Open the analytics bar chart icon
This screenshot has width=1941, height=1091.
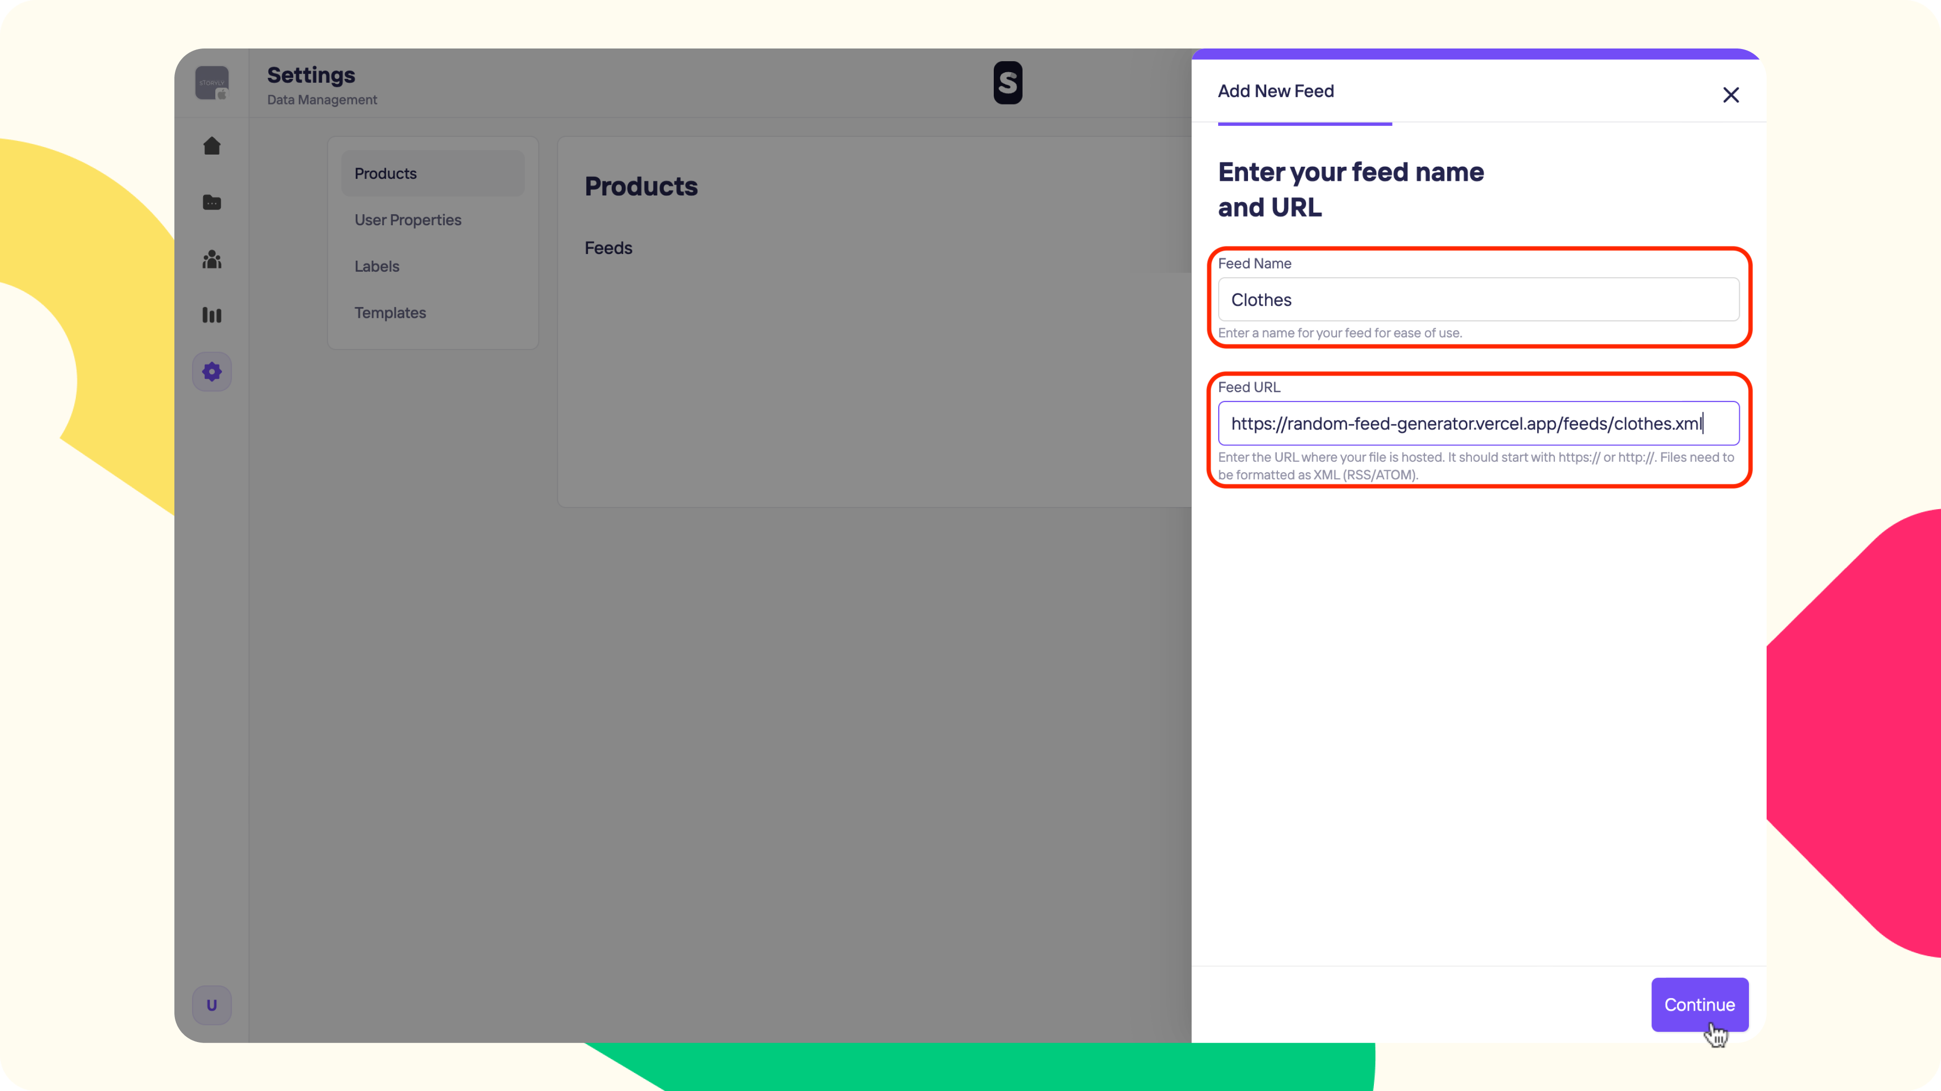[x=212, y=316]
